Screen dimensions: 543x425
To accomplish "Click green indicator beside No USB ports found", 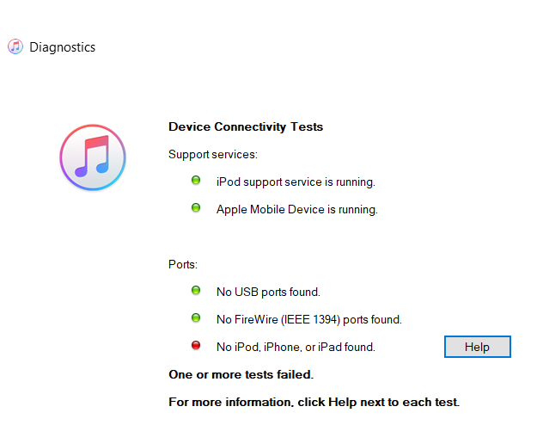I will tap(196, 290).
